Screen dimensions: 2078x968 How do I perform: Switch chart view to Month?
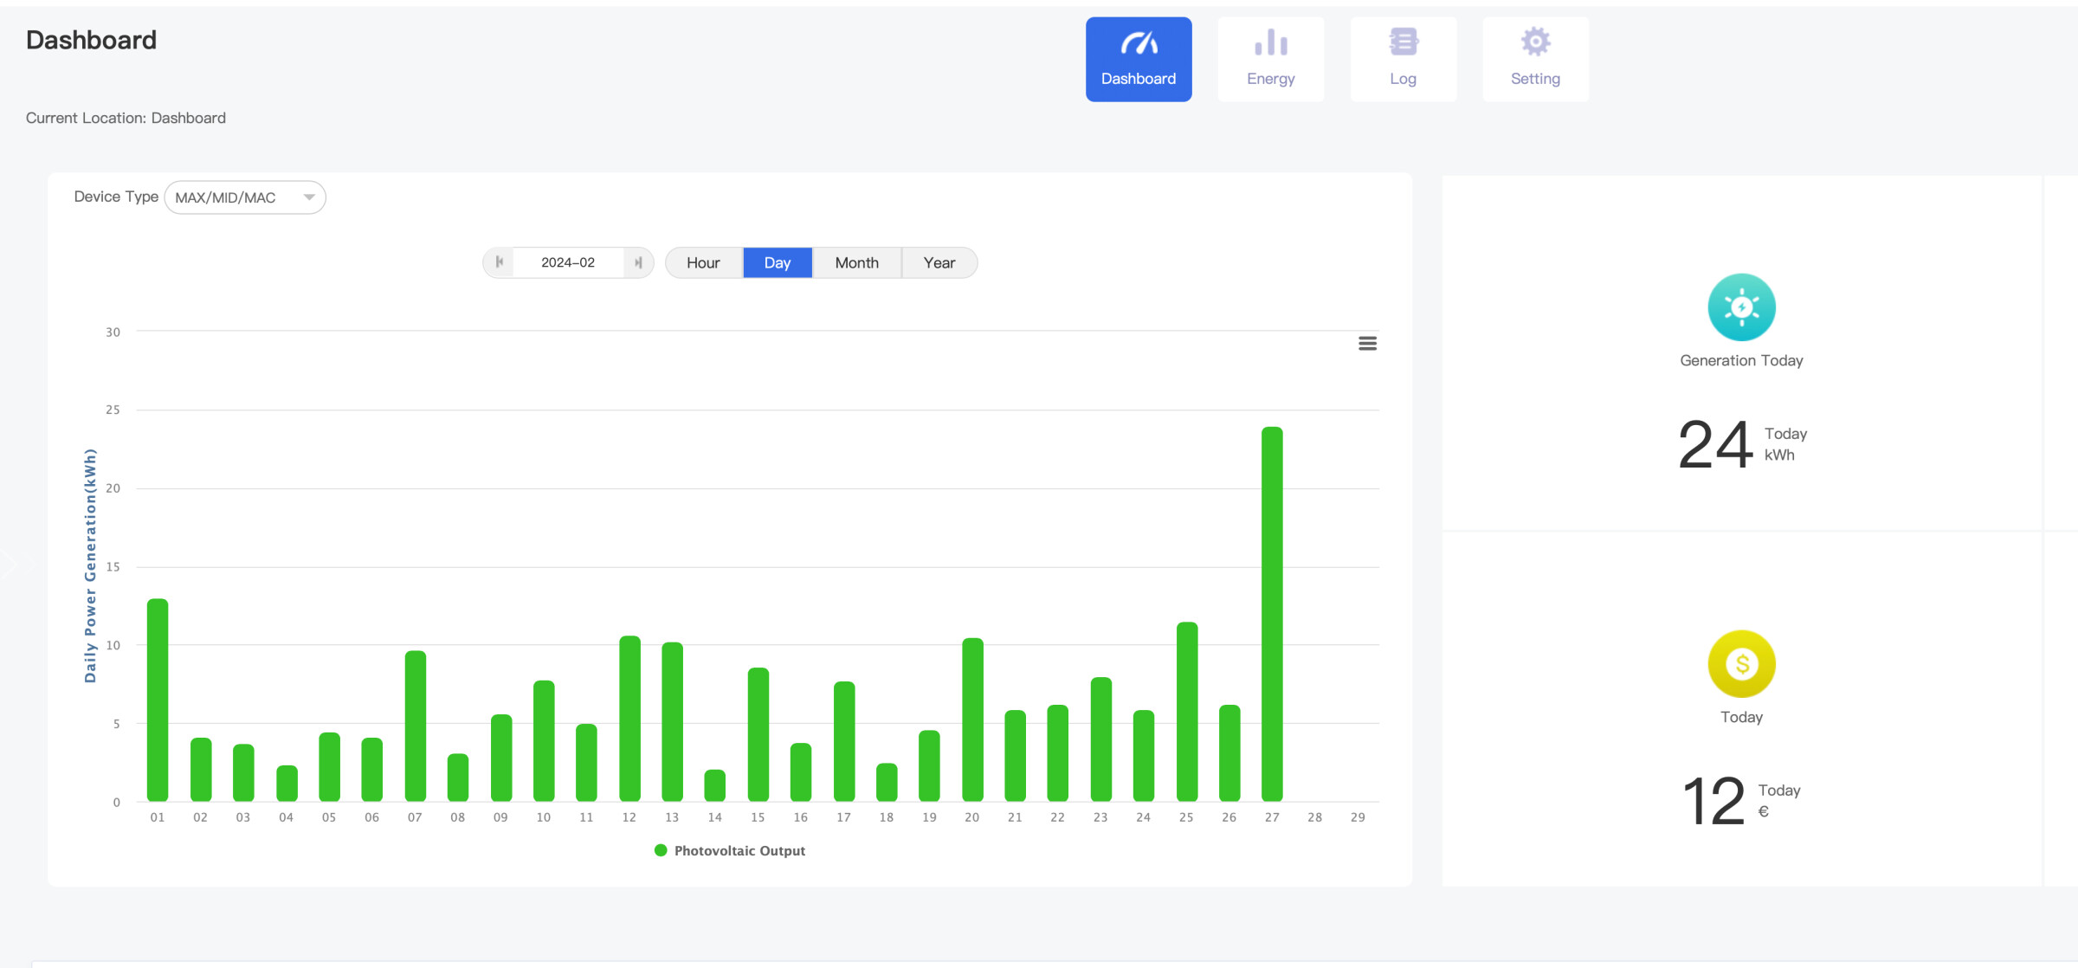[x=856, y=262]
